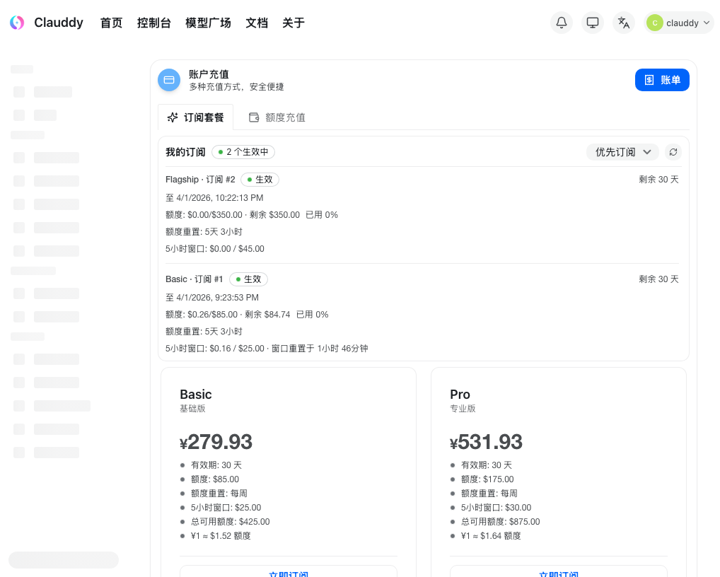The image size is (720, 577).
Task: Open the 账单 billing button
Action: click(x=662, y=79)
